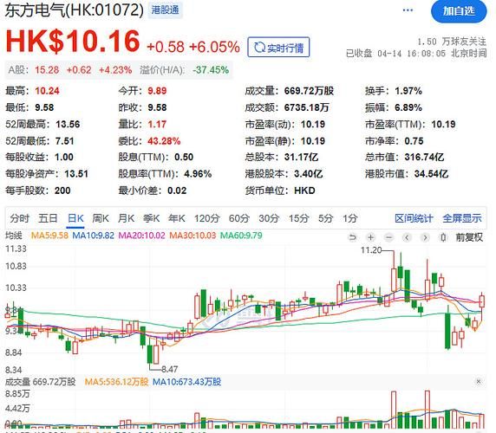
Task: Switch to the 分时 intraday tab
Action: point(20,218)
